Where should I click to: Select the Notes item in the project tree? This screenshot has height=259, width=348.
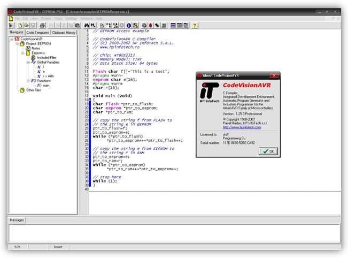36,48
